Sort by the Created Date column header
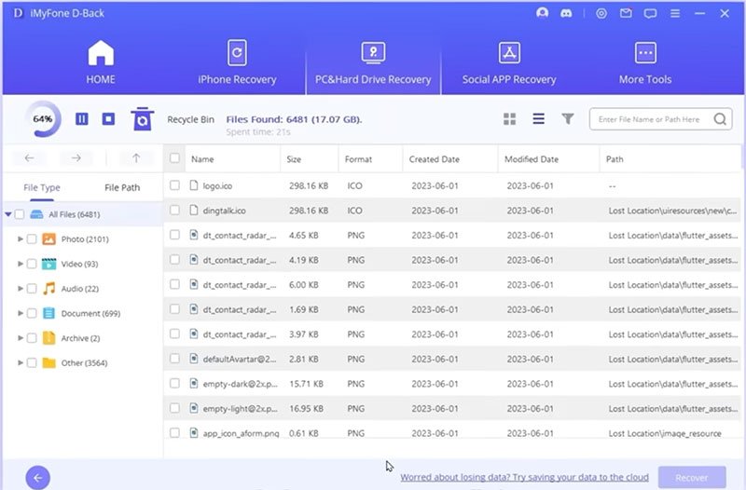The image size is (746, 490). [x=435, y=159]
